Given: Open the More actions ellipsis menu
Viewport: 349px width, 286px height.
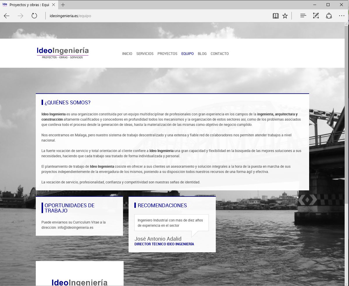Looking at the screenshot, I should click(x=341, y=16).
